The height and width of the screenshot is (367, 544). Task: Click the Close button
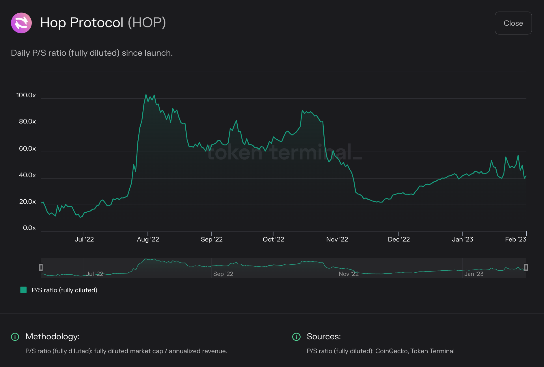[513, 23]
